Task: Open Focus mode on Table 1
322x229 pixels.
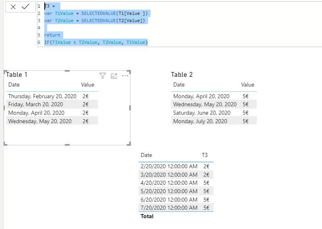Action: click(114, 76)
